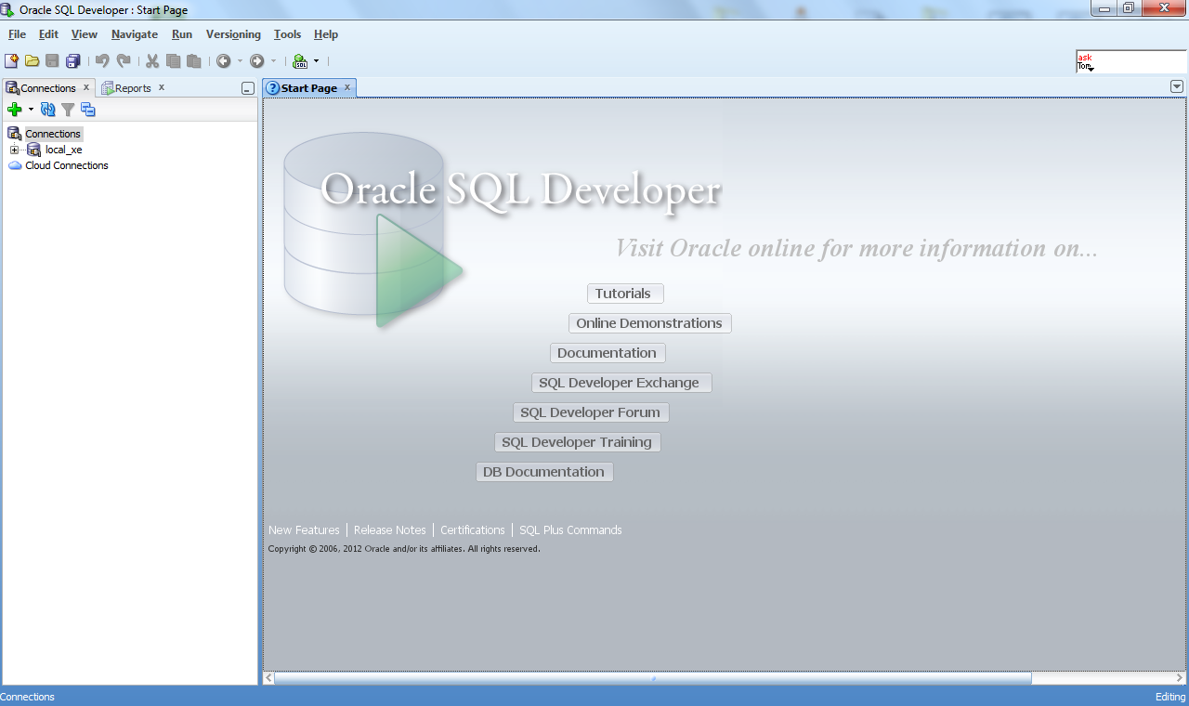This screenshot has height=706, width=1189.
Task: Open the new connection dropdown arrow
Action: (x=31, y=110)
